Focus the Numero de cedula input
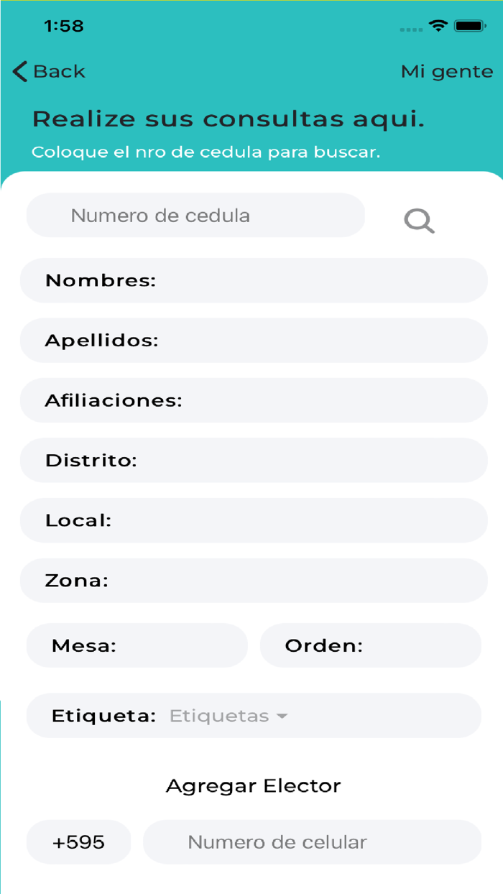The height and width of the screenshot is (894, 503). pyautogui.click(x=195, y=216)
